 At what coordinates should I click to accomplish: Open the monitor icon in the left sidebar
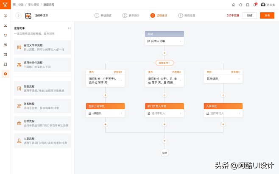pyautogui.click(x=6, y=16)
